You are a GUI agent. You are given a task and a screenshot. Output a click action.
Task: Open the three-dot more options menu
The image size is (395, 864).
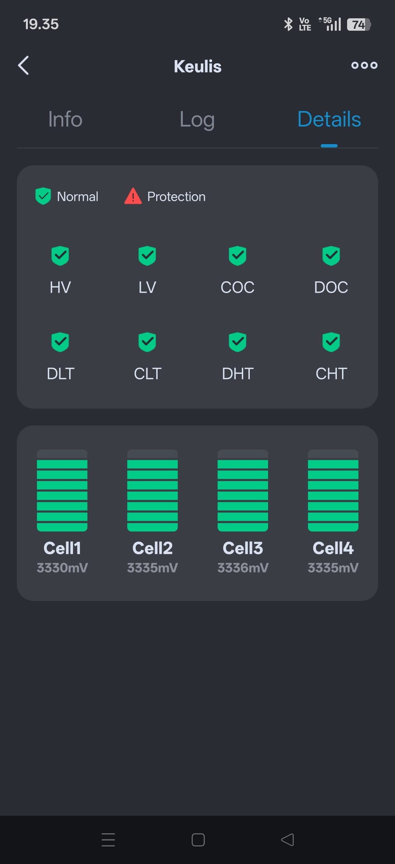pyautogui.click(x=364, y=65)
